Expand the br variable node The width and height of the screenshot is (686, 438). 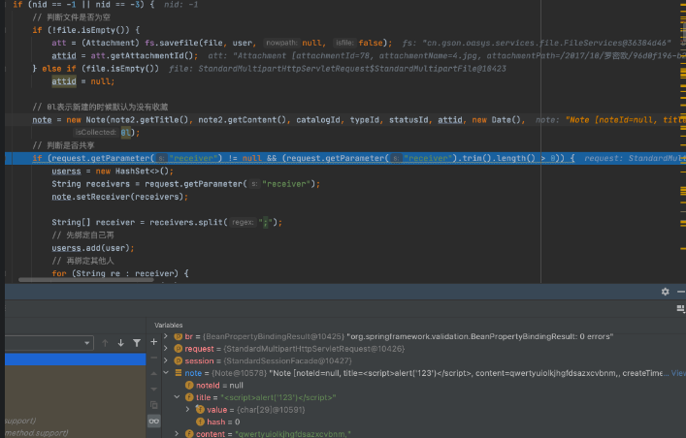[x=166, y=335]
